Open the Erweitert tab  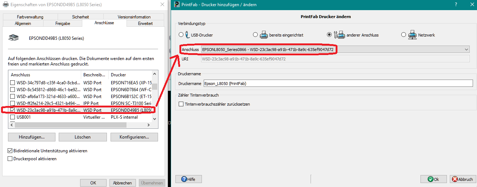point(145,24)
